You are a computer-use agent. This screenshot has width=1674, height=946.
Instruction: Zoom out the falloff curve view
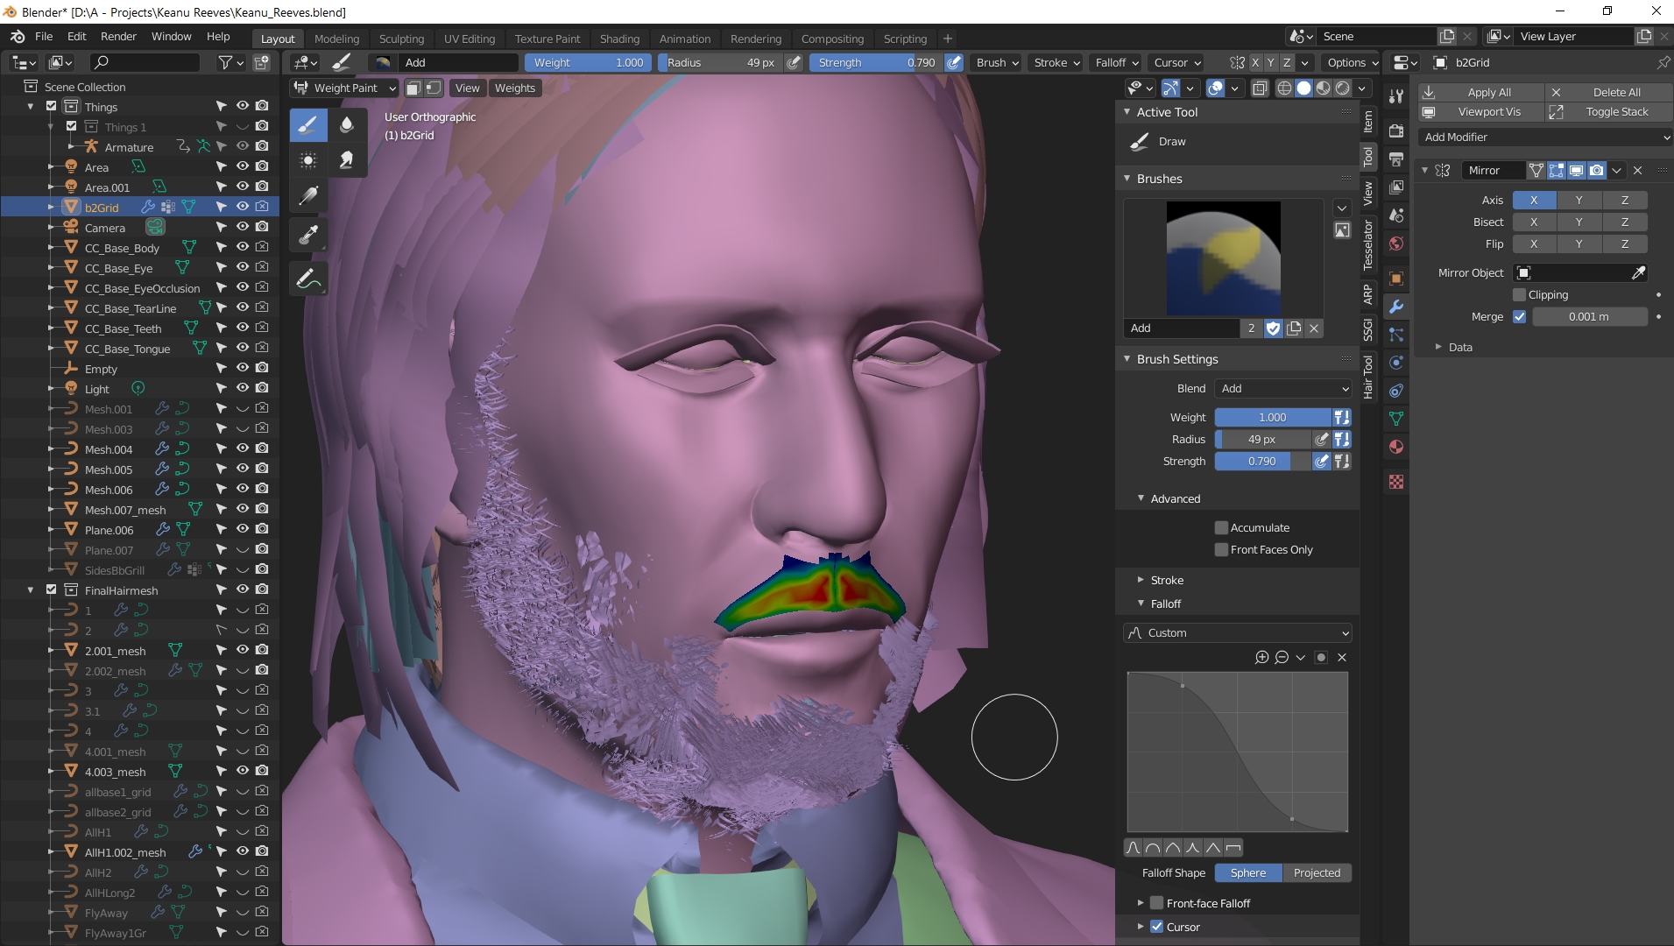point(1282,657)
